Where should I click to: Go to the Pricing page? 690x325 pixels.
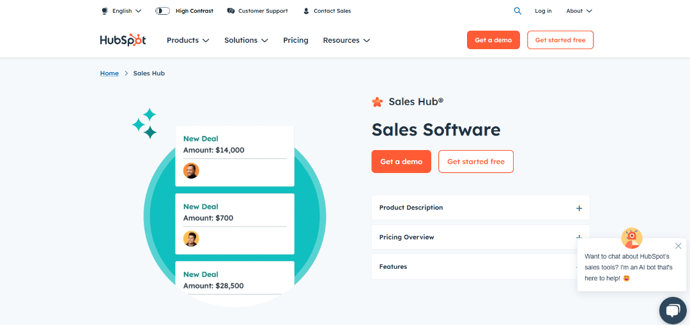(x=296, y=40)
